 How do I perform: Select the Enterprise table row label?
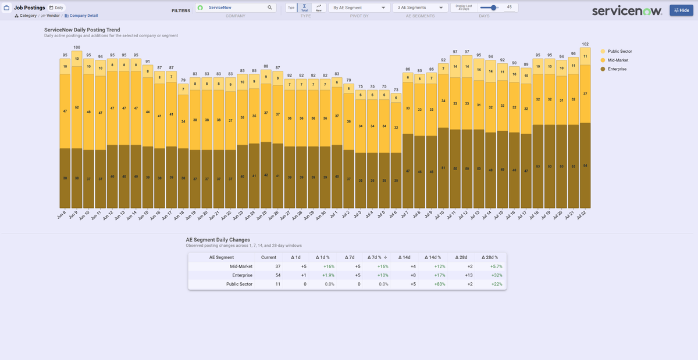pos(243,275)
